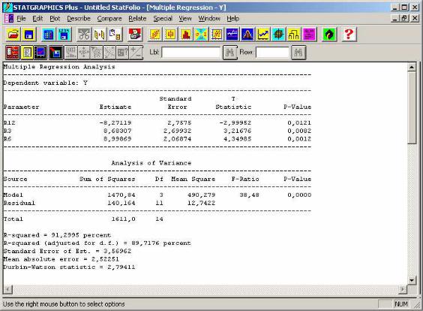The width and height of the screenshot is (423, 311).
Task: Click the R6 P-Value 0,0012
Action: click(x=299, y=139)
